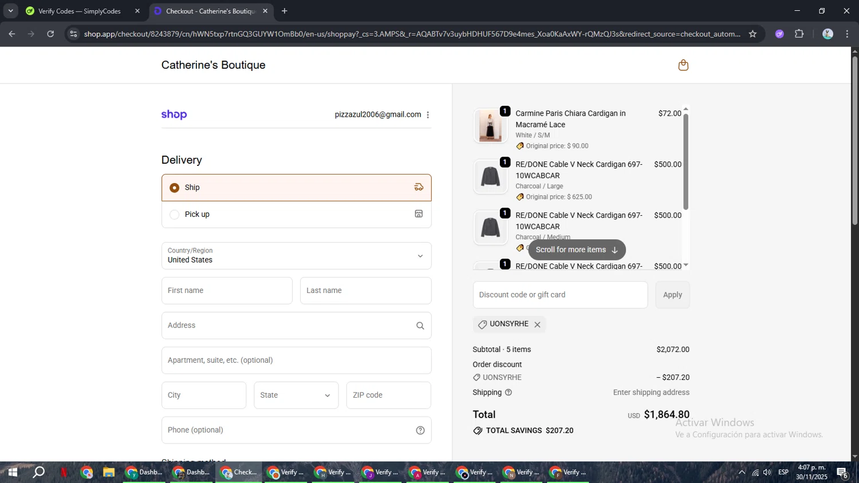Open a new browser tab
Screen dimensions: 859x483
click(x=285, y=11)
